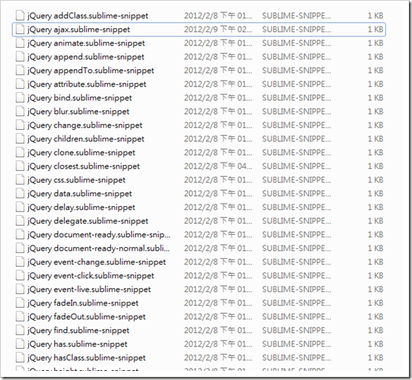Click the file name jQuery closest.sublime-snippet
This screenshot has width=412, height=380.
84,166
